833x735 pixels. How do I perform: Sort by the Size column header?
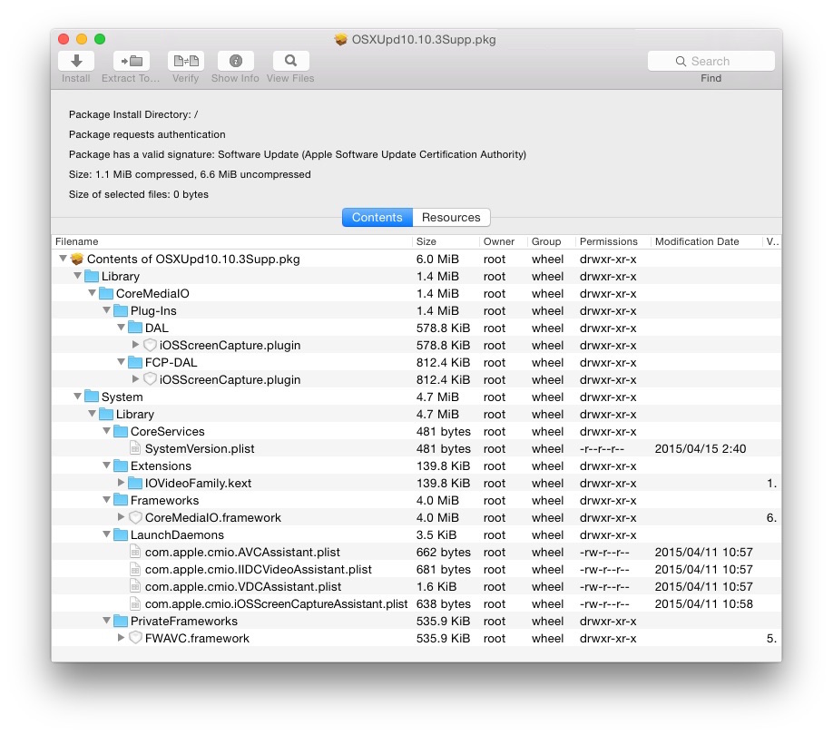(x=446, y=241)
